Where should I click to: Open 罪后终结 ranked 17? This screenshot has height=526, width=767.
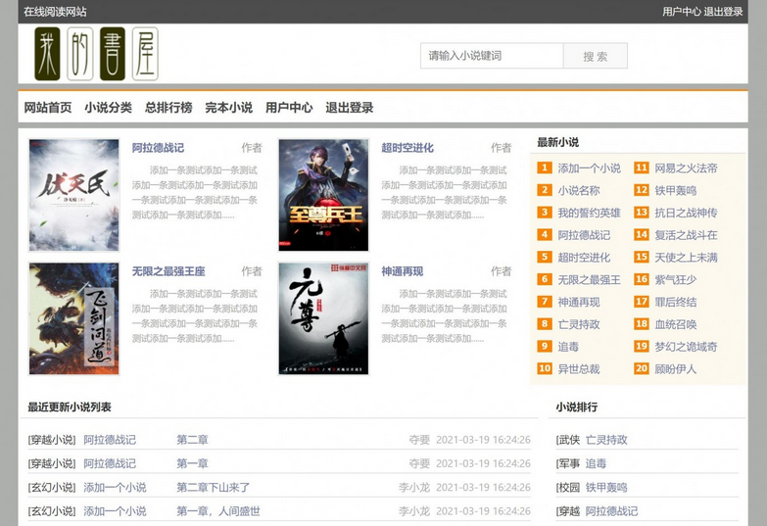click(x=676, y=302)
